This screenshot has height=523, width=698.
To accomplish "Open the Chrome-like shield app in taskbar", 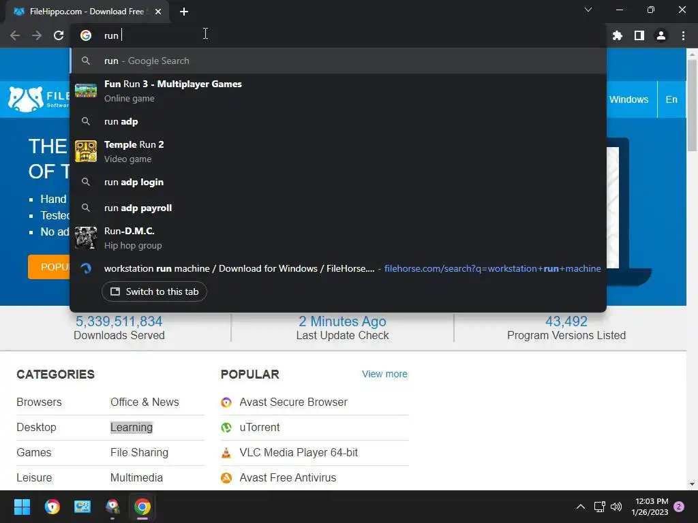I will 52,507.
